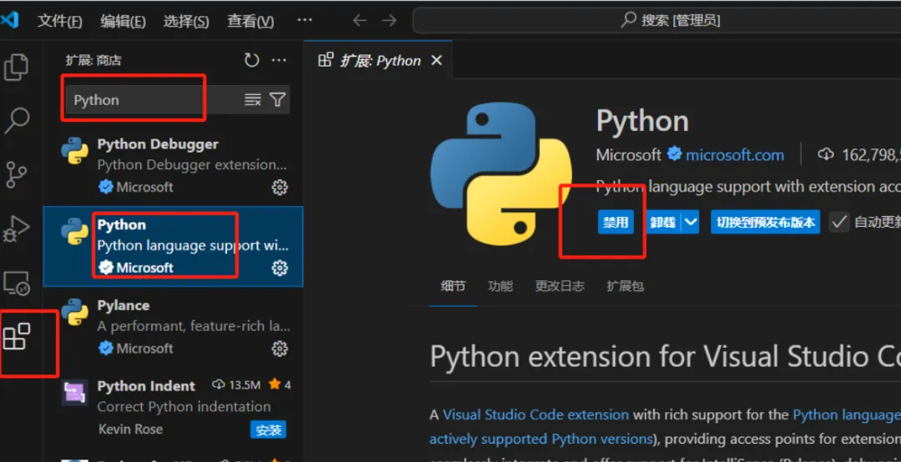Refresh the extensions marketplace list
The width and height of the screenshot is (901, 462).
252,60
